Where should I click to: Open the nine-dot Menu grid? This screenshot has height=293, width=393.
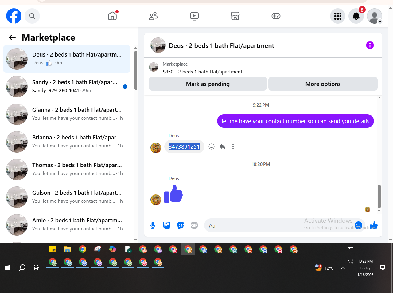pos(338,16)
